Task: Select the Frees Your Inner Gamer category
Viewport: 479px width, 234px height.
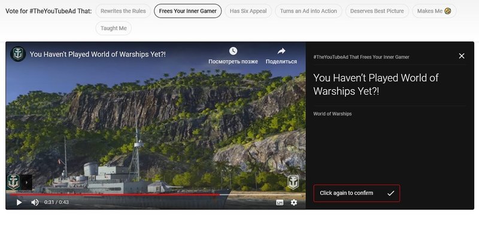Action: click(187, 11)
